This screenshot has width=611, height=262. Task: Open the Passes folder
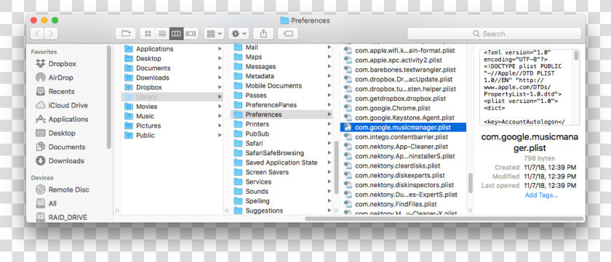pos(281,95)
